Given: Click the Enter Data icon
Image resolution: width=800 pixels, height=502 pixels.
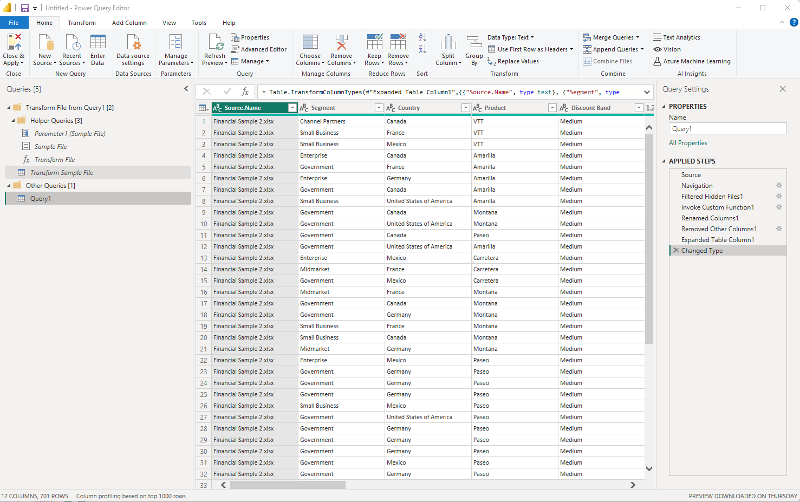Looking at the screenshot, I should [x=98, y=42].
